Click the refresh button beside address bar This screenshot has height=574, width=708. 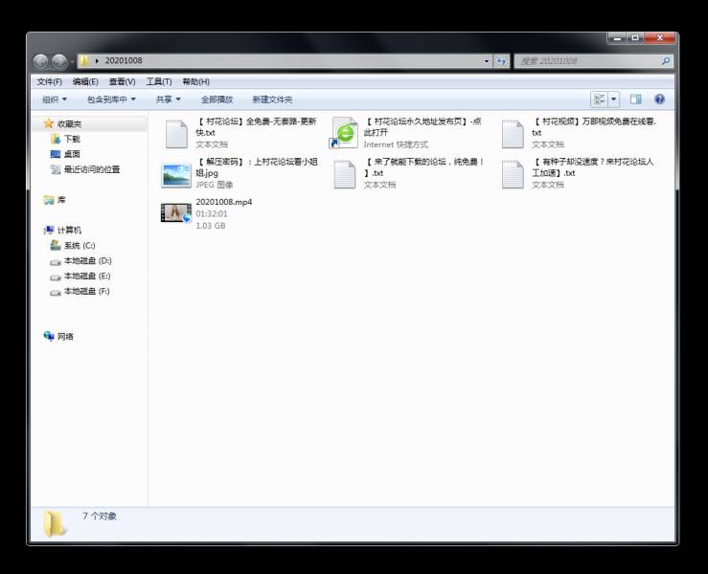click(501, 61)
